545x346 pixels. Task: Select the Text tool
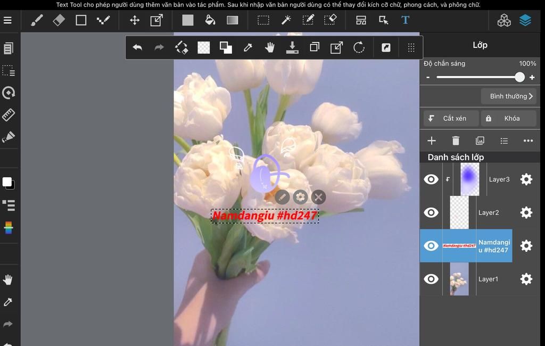pyautogui.click(x=405, y=20)
